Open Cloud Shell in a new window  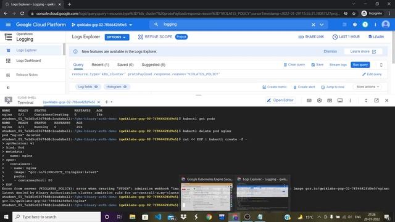(376, 100)
